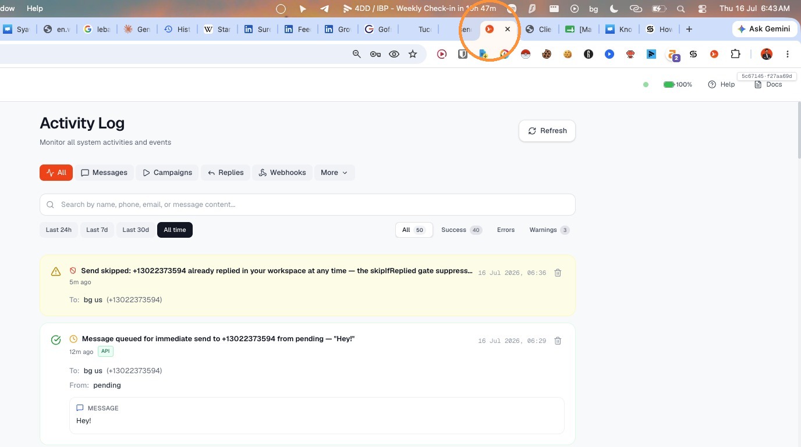This screenshot has width=801, height=447.
Task: Open the Help menu bar item
Action: point(35,9)
